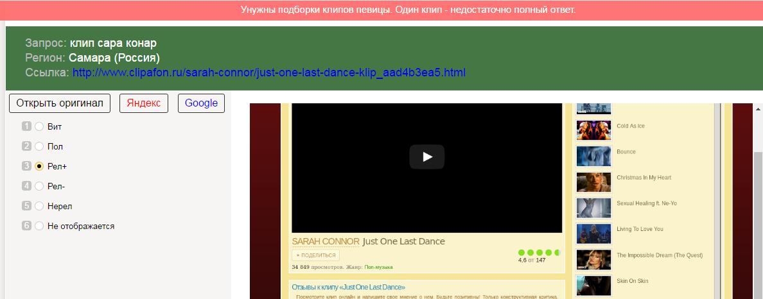Image resolution: width=763 pixels, height=299 pixels.
Task: Click the Открыть оригинал button
Action: coord(60,103)
